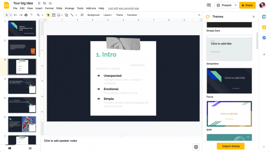Select the shape tool icon
The height and width of the screenshot is (152, 269).
[66, 15]
